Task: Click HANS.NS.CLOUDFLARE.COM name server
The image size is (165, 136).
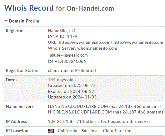Action: click(x=78, y=106)
